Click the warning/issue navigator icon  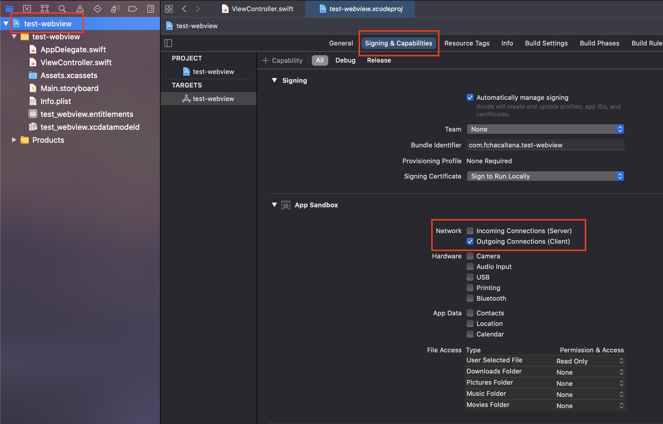pos(79,8)
